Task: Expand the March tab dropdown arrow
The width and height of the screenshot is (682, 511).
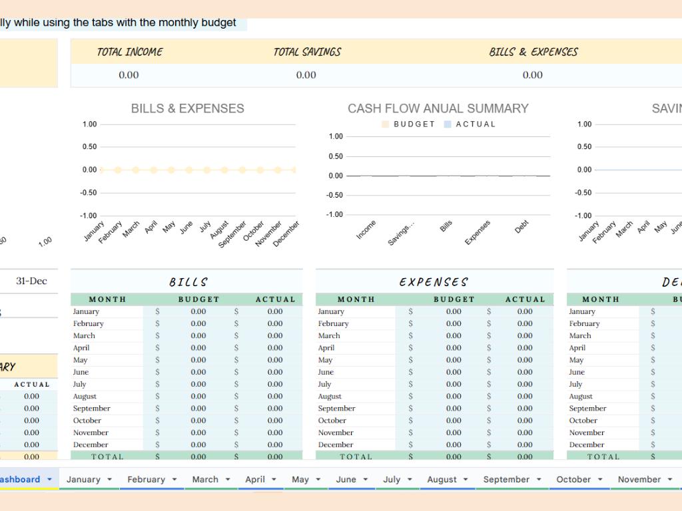Action: 228,479
